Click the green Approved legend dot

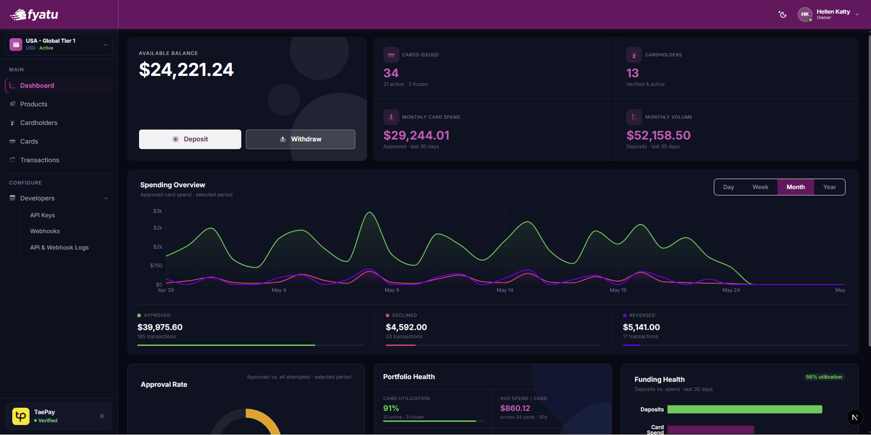tap(139, 315)
